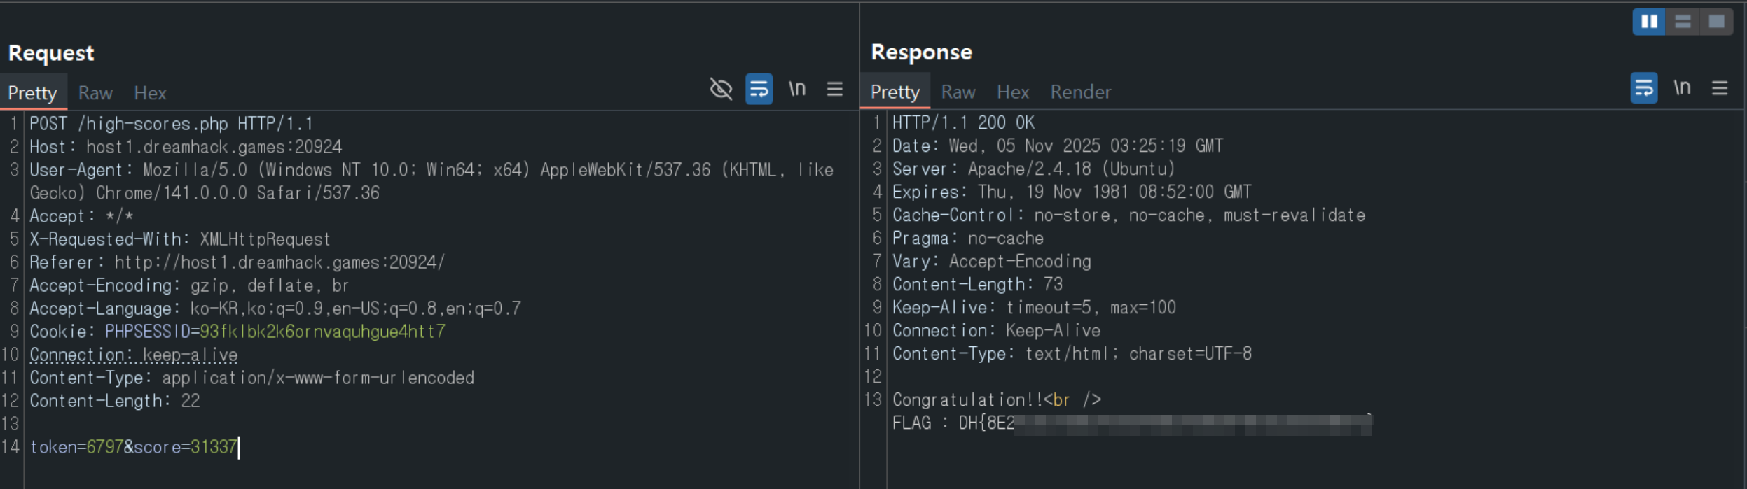Screen dimensions: 1747x489
Task: Select side-by-side split layout icon
Action: click(1649, 22)
